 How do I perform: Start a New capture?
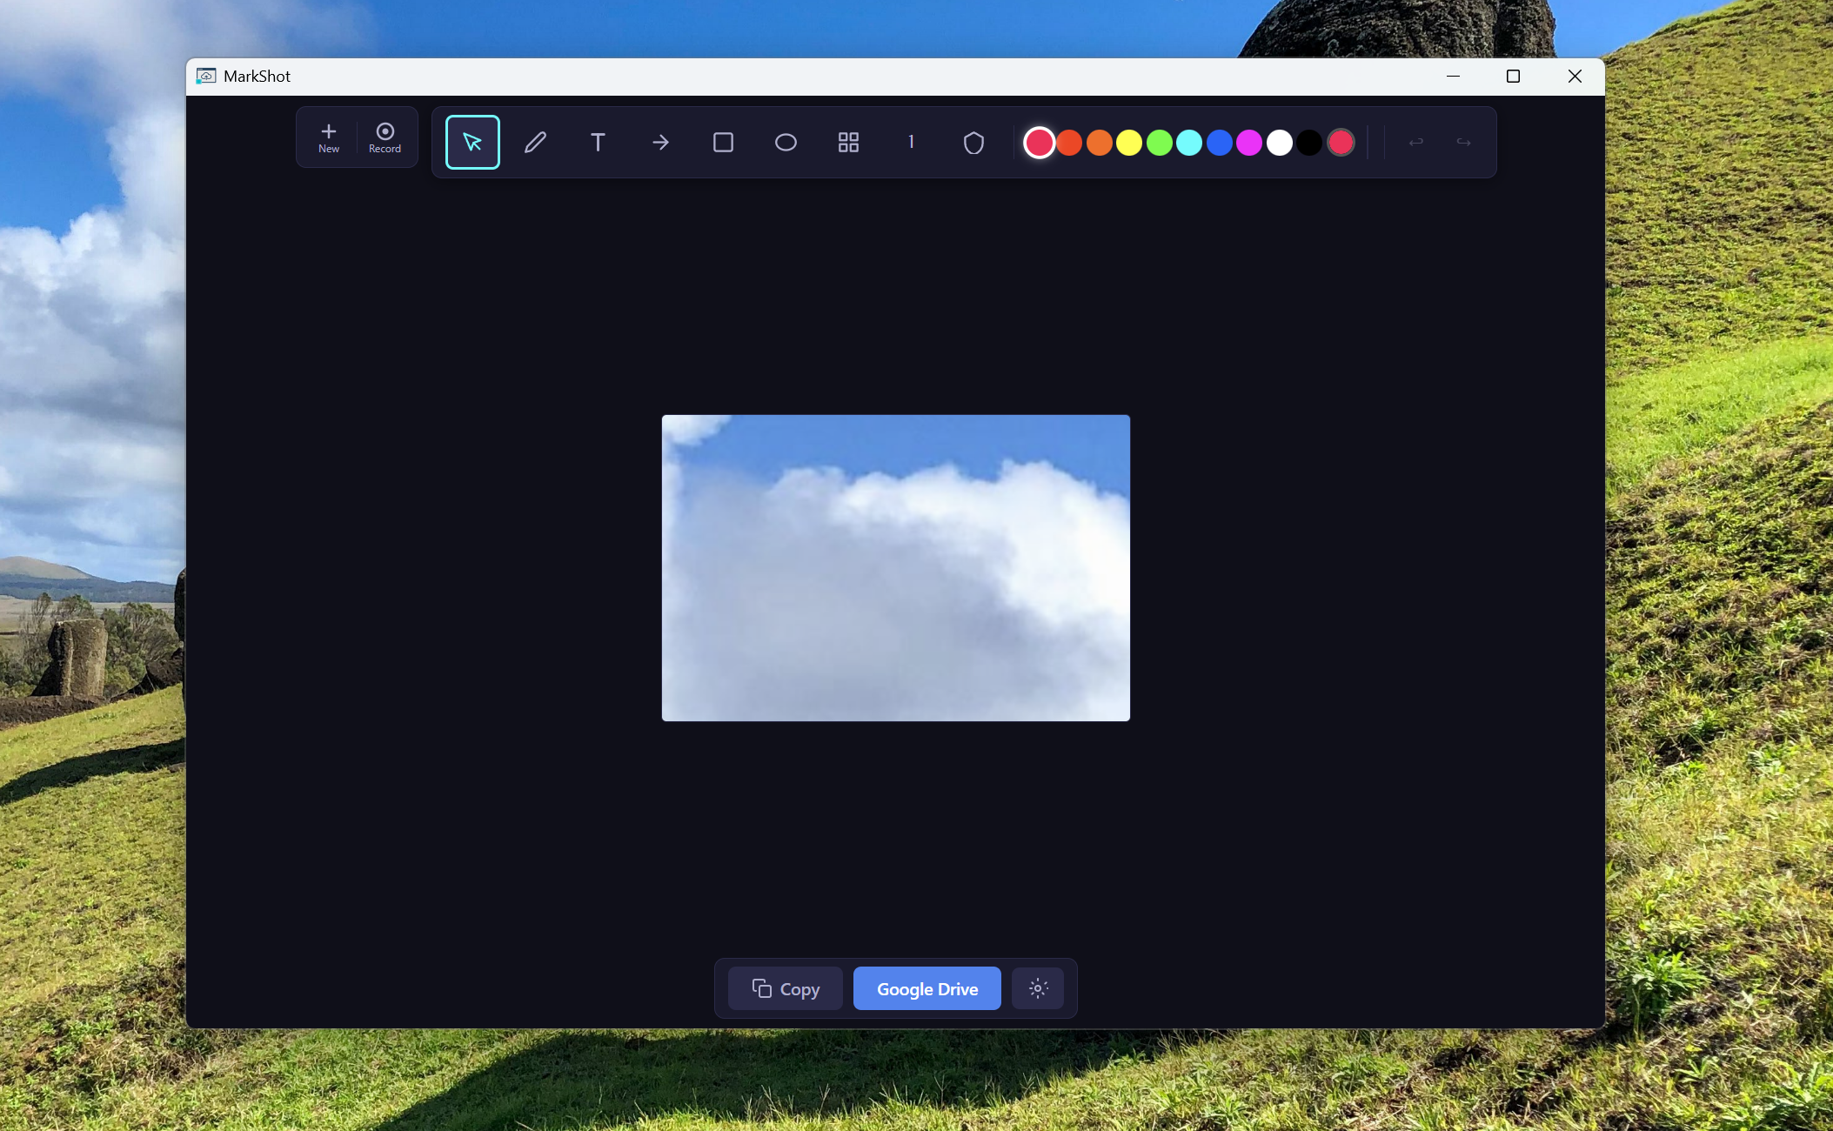click(328, 137)
